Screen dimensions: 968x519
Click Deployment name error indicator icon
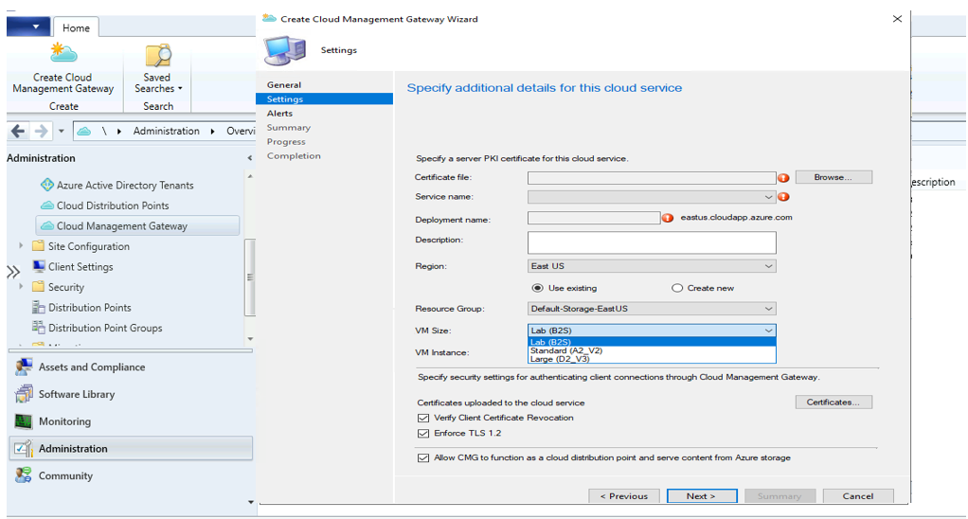pyautogui.click(x=668, y=218)
